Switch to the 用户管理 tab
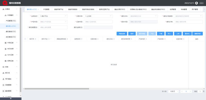The width and height of the screenshot is (206, 100). coord(195,9)
